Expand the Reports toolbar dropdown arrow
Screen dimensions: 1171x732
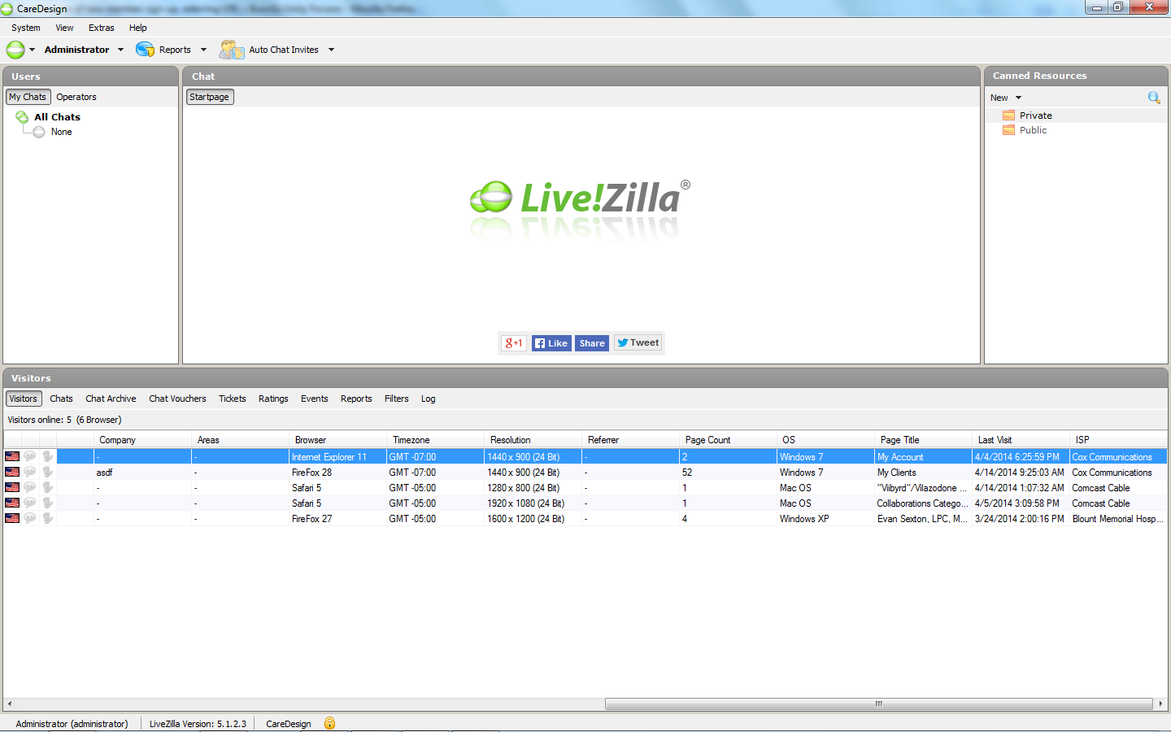[x=203, y=50]
